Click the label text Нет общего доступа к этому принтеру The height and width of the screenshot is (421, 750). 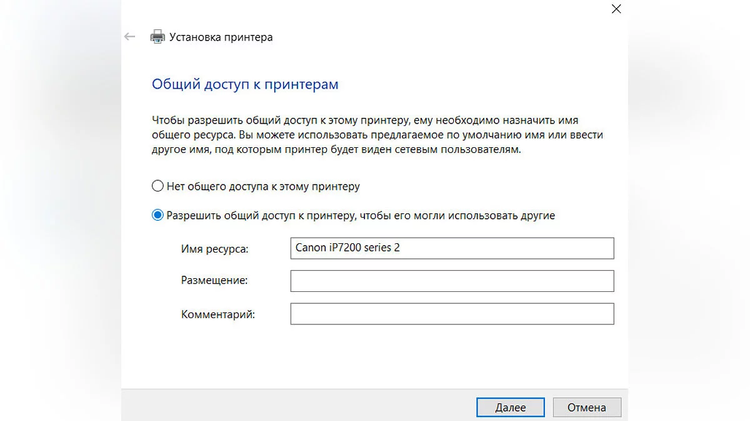pyautogui.click(x=263, y=186)
